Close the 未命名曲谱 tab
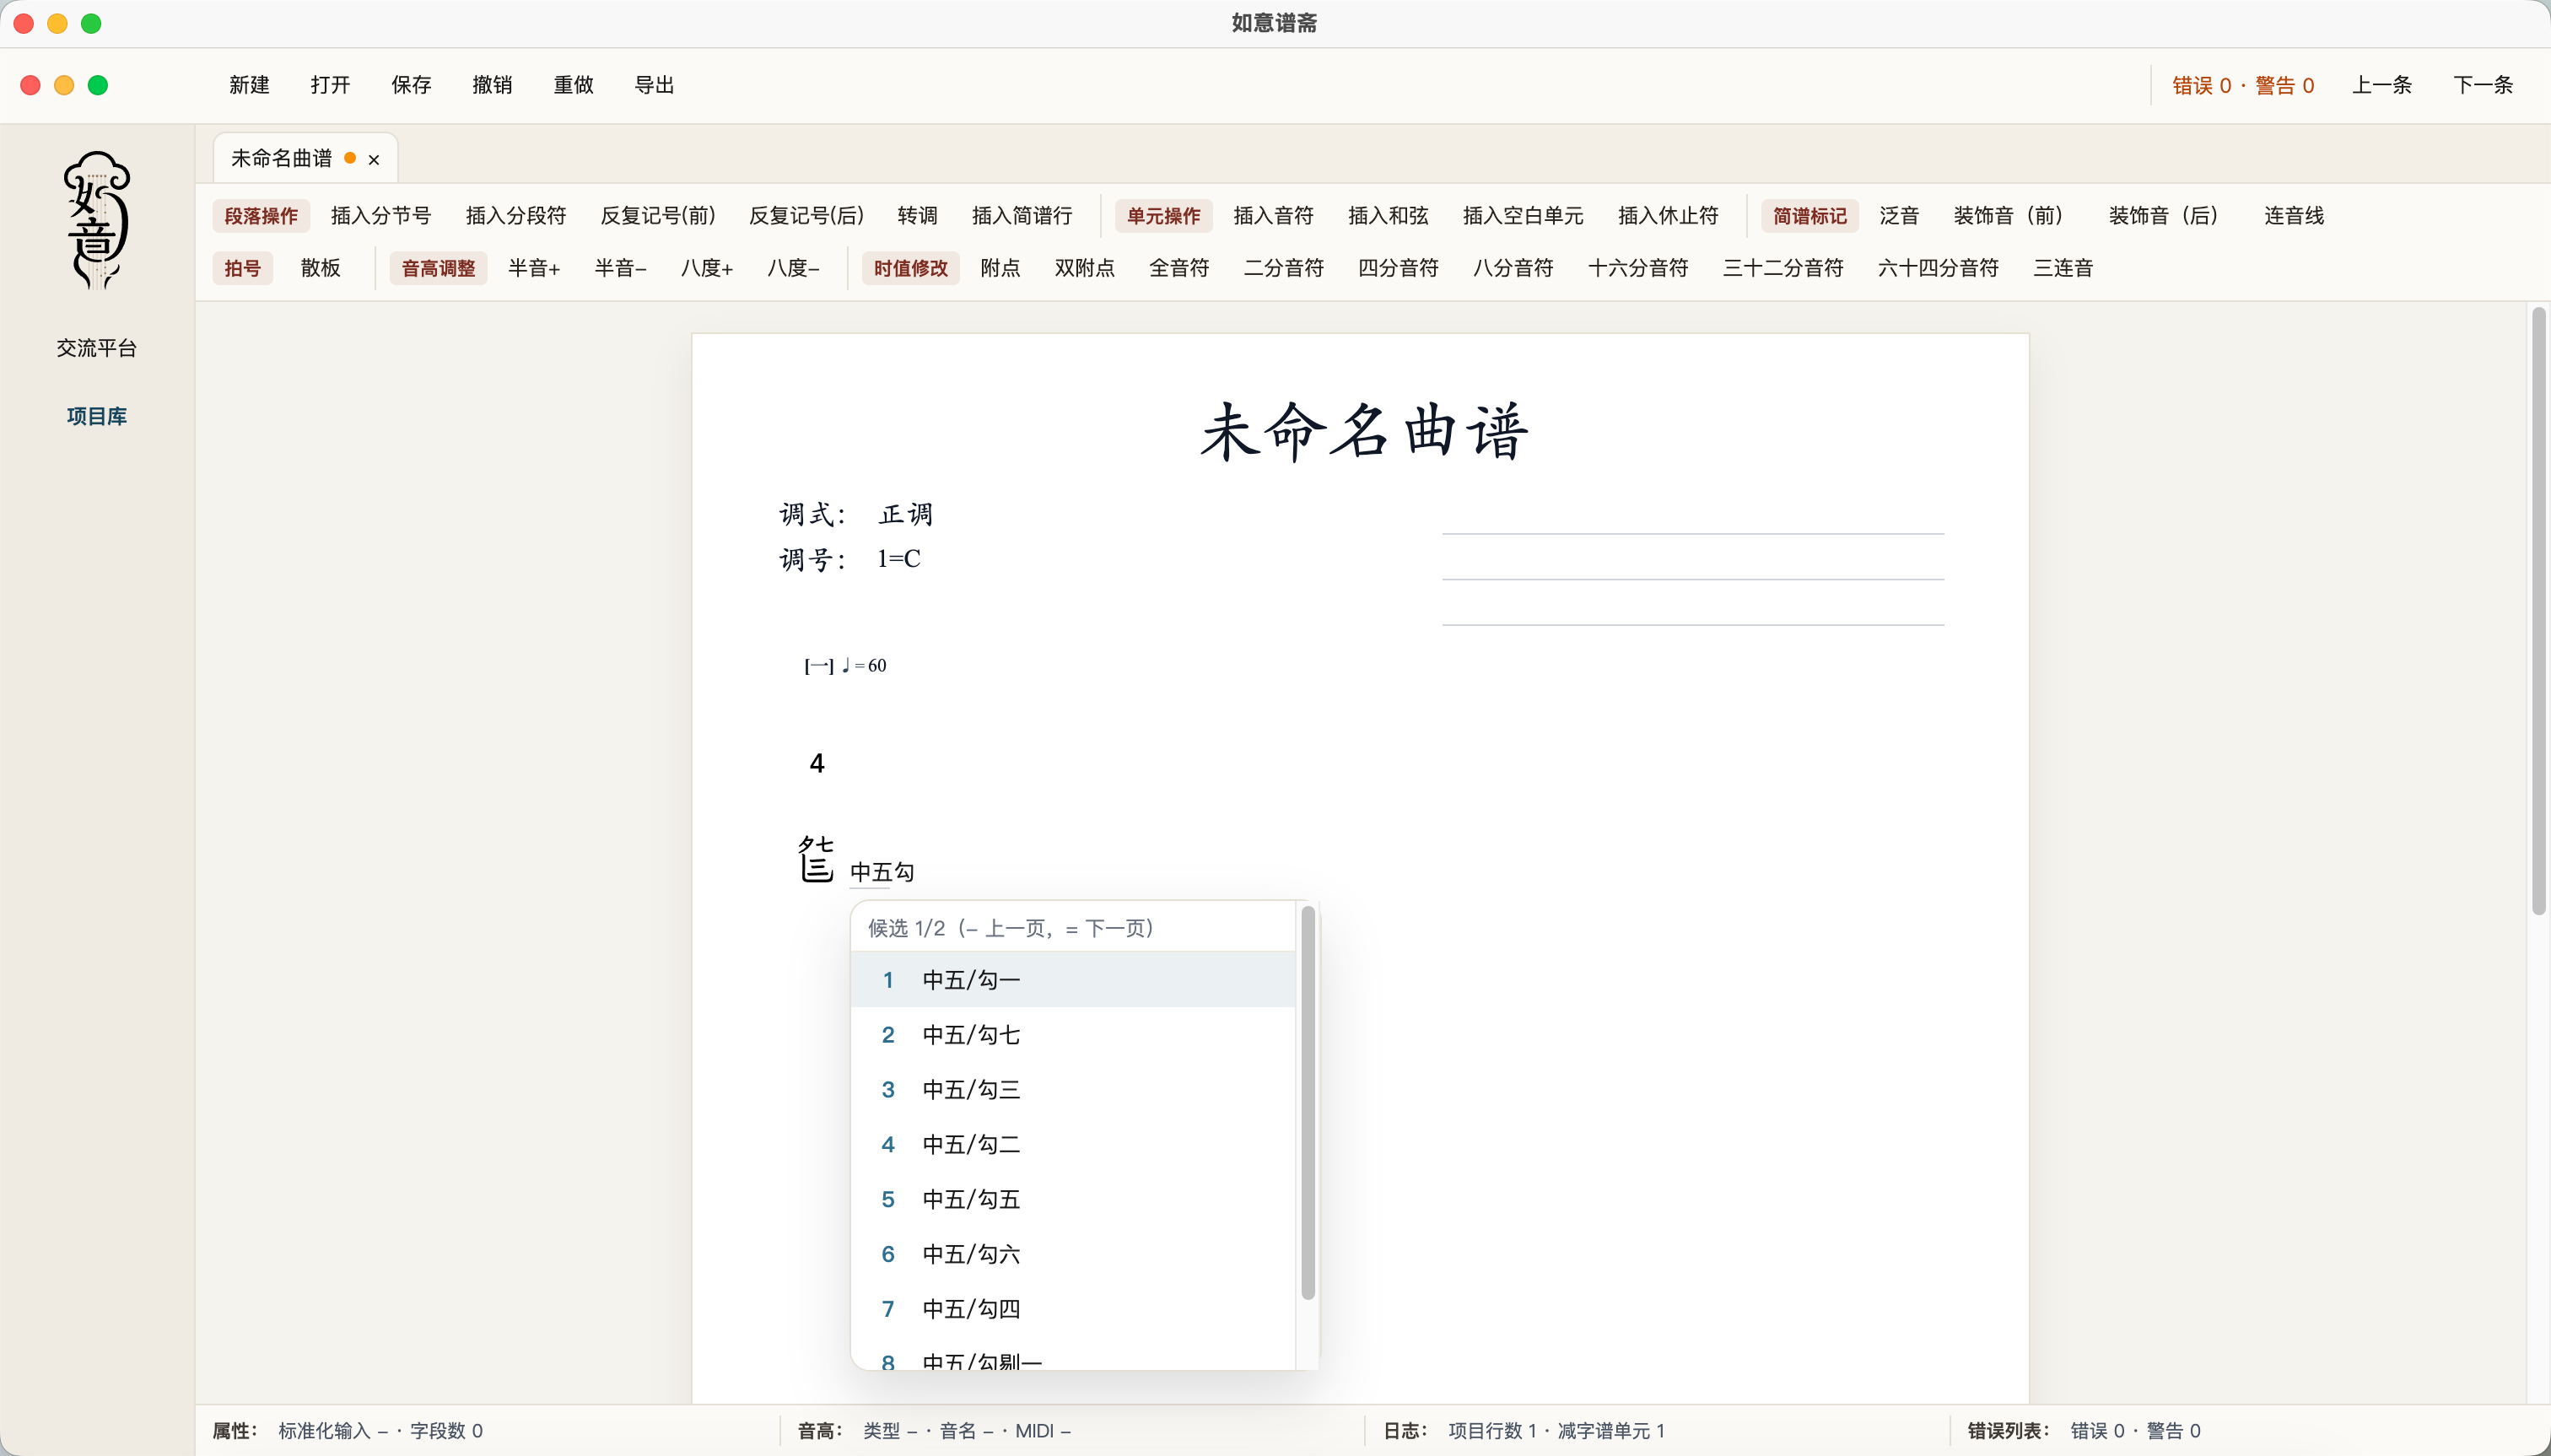This screenshot has width=2551, height=1456. 374,159
